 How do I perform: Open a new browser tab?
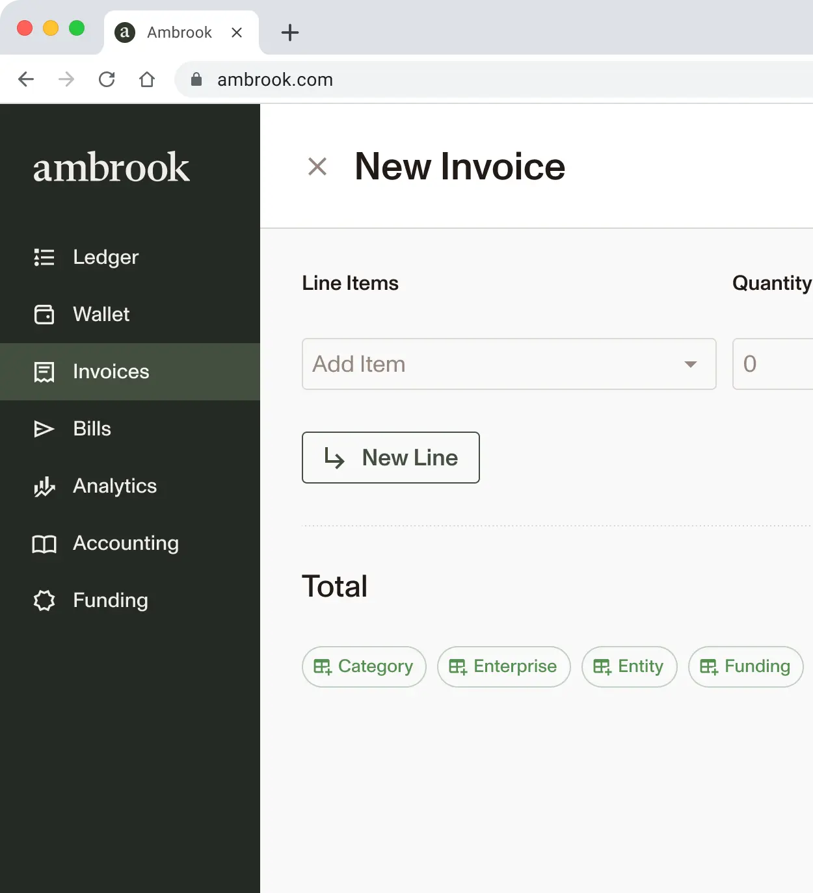click(x=289, y=32)
